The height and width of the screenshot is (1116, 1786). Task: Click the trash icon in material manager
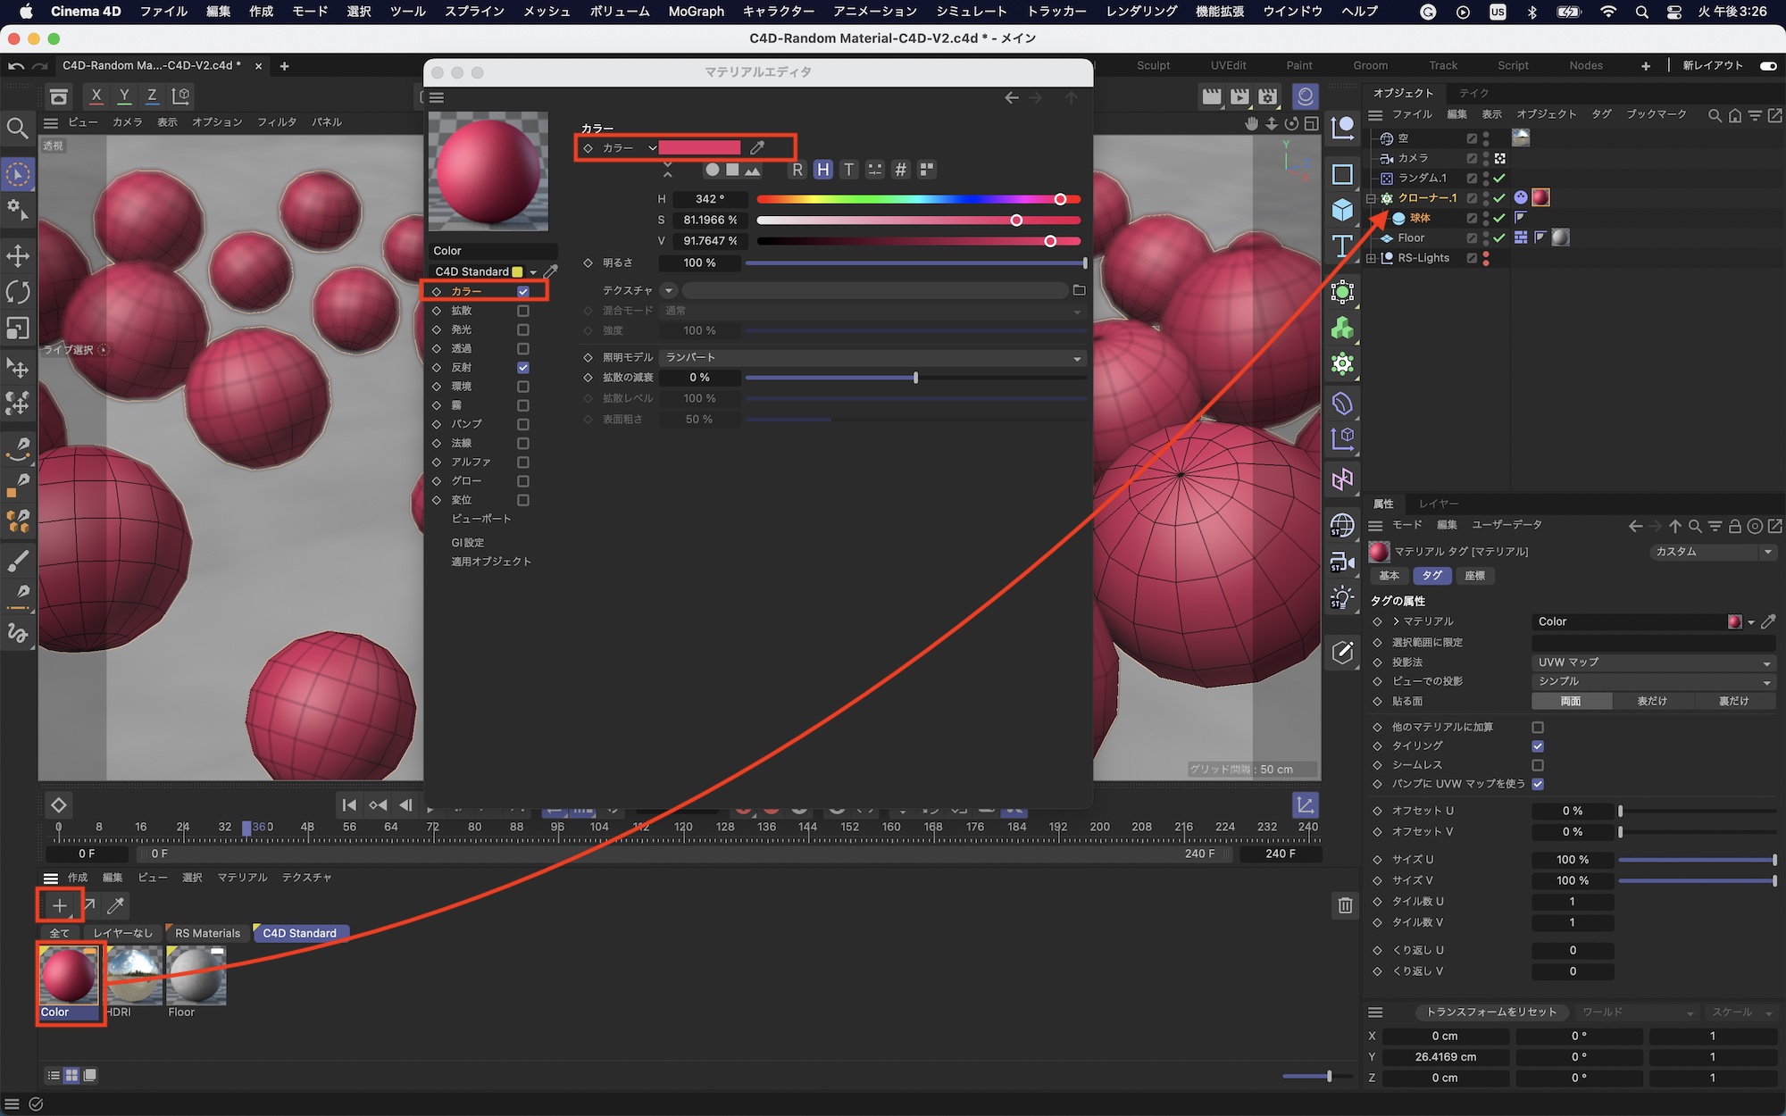point(1345,905)
